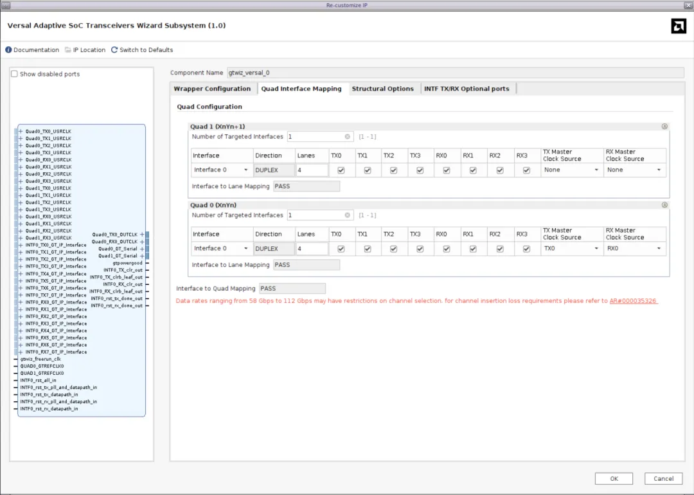This screenshot has width=694, height=495.
Task: Select the QUAD0_GTREFCLK0 port label
Action: coord(42,366)
